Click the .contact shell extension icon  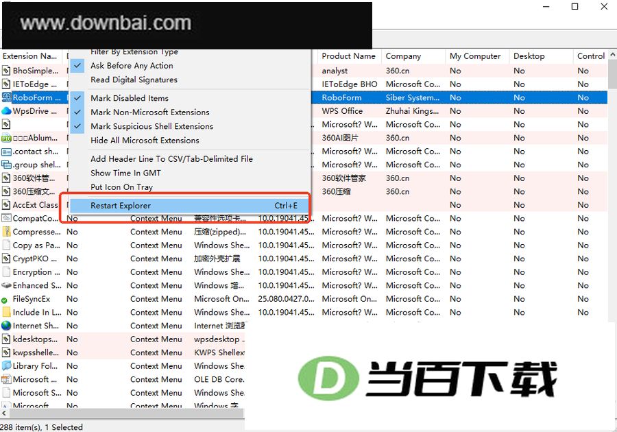pos(6,152)
